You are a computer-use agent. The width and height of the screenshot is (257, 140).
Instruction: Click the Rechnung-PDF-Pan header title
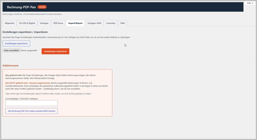click(x=21, y=7)
